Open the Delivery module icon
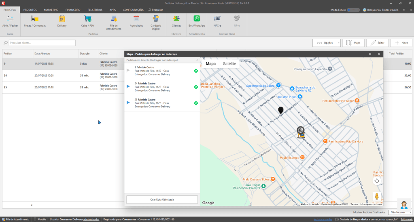414x222 pixels. click(x=62, y=21)
